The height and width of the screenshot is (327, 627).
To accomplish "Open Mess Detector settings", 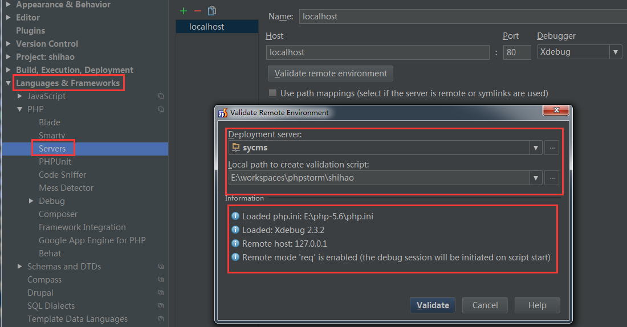I will pyautogui.click(x=66, y=188).
